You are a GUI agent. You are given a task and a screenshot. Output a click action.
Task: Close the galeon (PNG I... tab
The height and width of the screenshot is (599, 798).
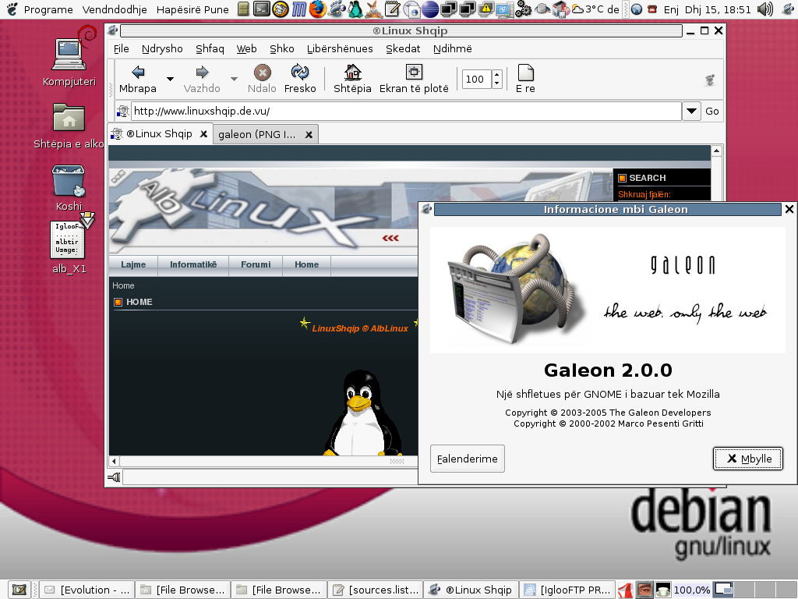click(309, 134)
